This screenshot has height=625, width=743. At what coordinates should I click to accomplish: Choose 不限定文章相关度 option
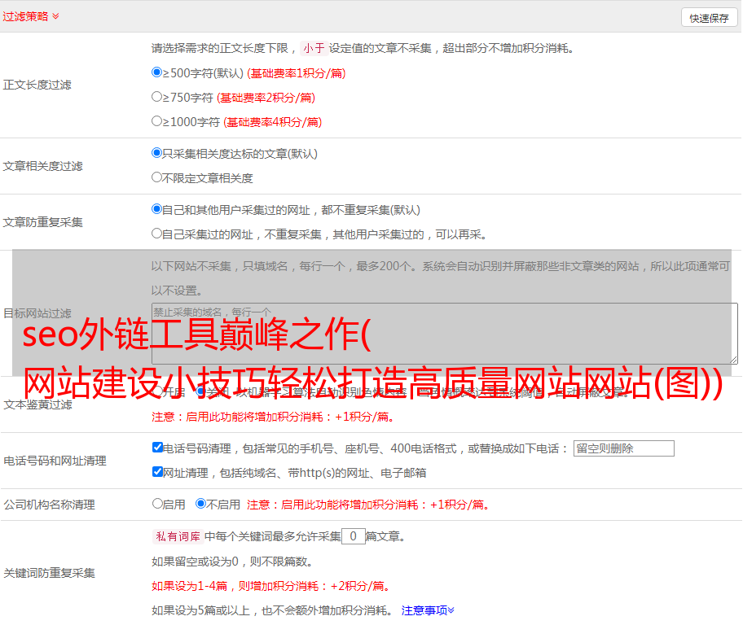[157, 177]
